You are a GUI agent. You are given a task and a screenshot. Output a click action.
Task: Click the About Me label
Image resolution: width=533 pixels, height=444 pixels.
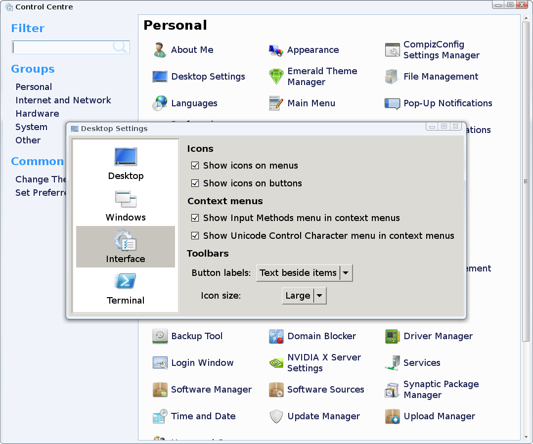coord(192,50)
